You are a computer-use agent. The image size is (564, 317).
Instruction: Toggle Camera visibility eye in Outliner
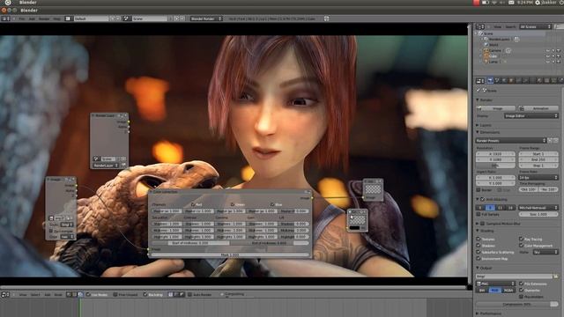548,51
